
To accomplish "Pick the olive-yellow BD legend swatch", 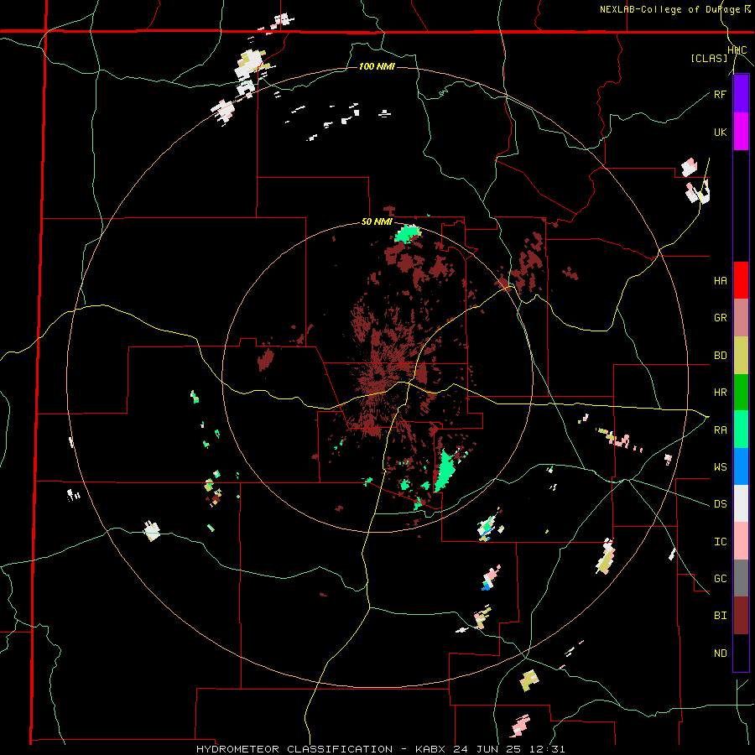I will [x=741, y=356].
